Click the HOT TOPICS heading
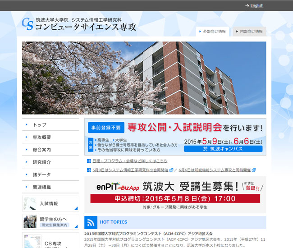The image size is (293, 248). [x=114, y=222]
